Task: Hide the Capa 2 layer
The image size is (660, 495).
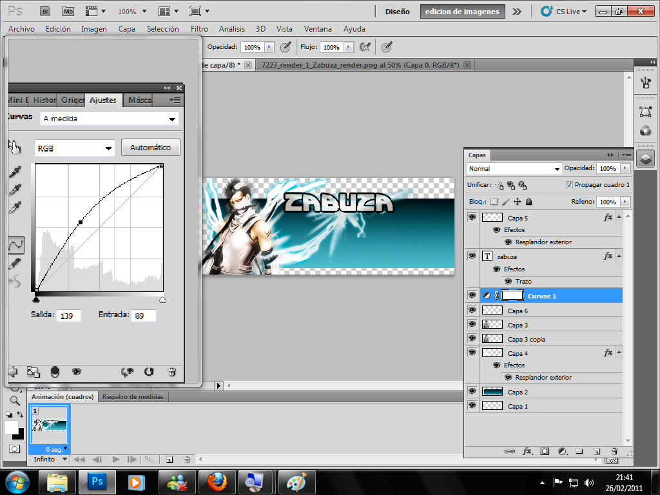Action: coord(472,391)
